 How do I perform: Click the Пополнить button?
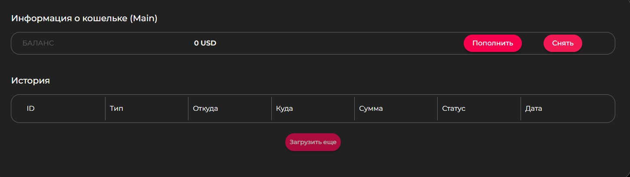coord(492,43)
